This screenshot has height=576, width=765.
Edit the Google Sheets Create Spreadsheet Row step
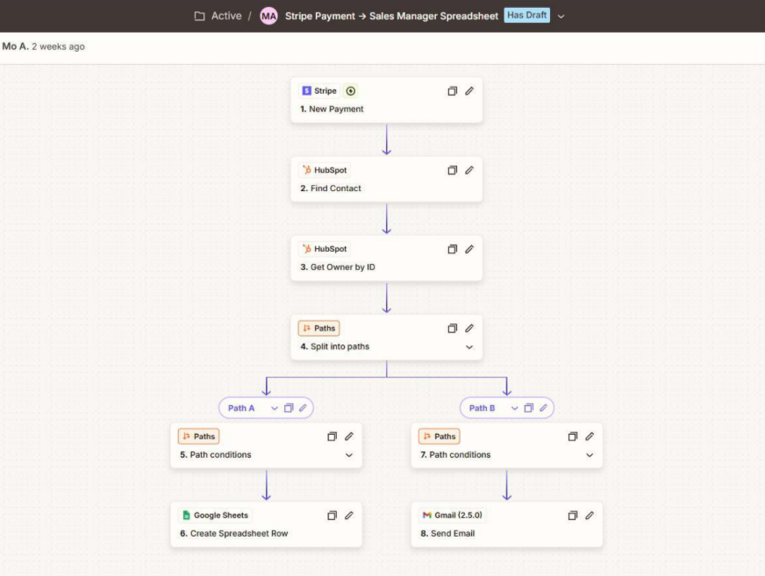coord(348,516)
